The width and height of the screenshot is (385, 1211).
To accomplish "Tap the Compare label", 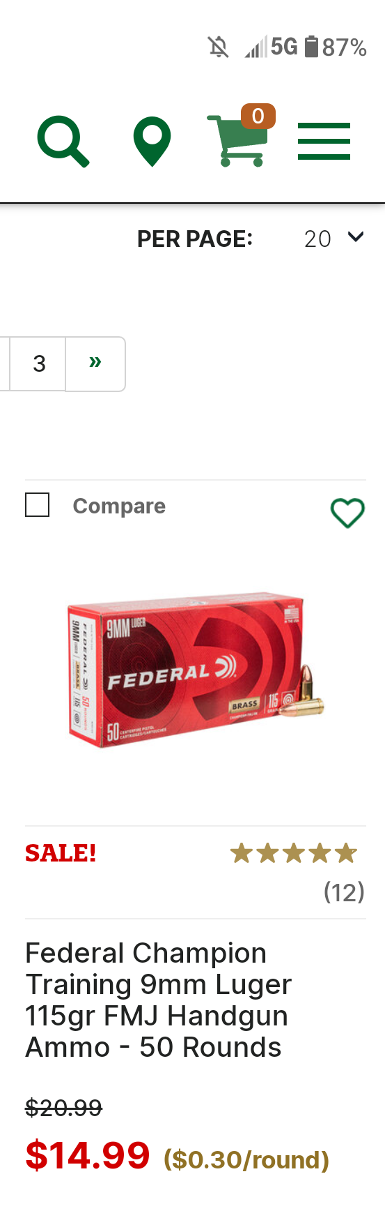I will pos(119,506).
